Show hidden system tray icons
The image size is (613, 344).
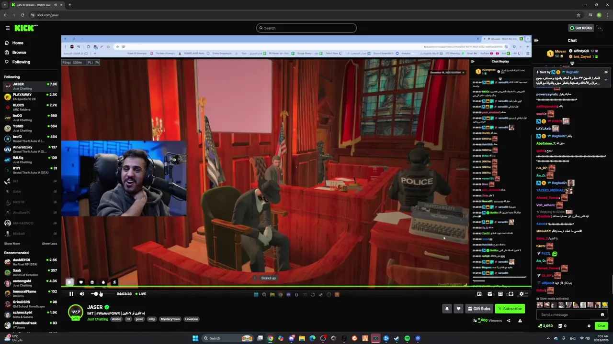tap(548, 338)
